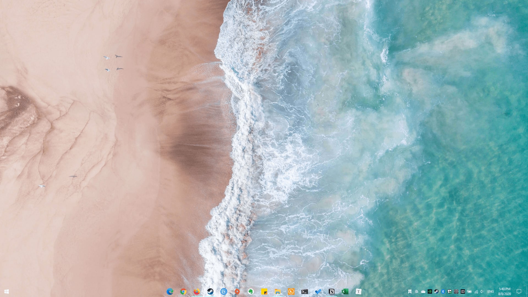528x297 pixels.
Task: Open Microsoft Excel from the taskbar
Action: pyautogui.click(x=345, y=291)
